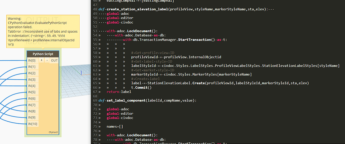Click 'def set_label_component' definition line
Viewport: 345px width, 144px height.
[148, 100]
